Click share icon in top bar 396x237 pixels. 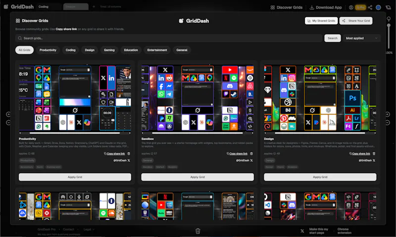pos(370,7)
